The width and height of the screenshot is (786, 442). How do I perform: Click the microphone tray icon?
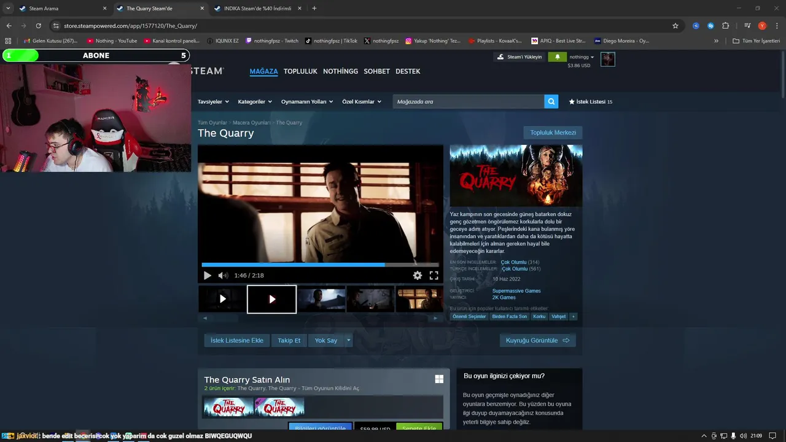point(733,436)
